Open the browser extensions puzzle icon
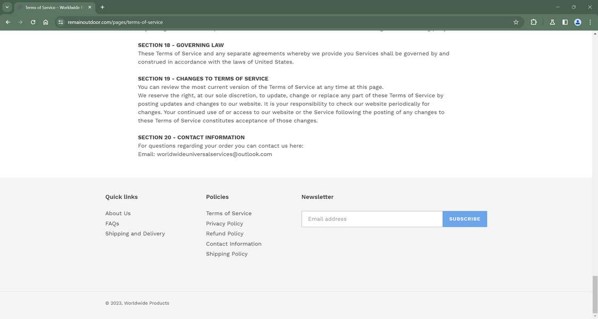Image resolution: width=598 pixels, height=319 pixels. 533,22
